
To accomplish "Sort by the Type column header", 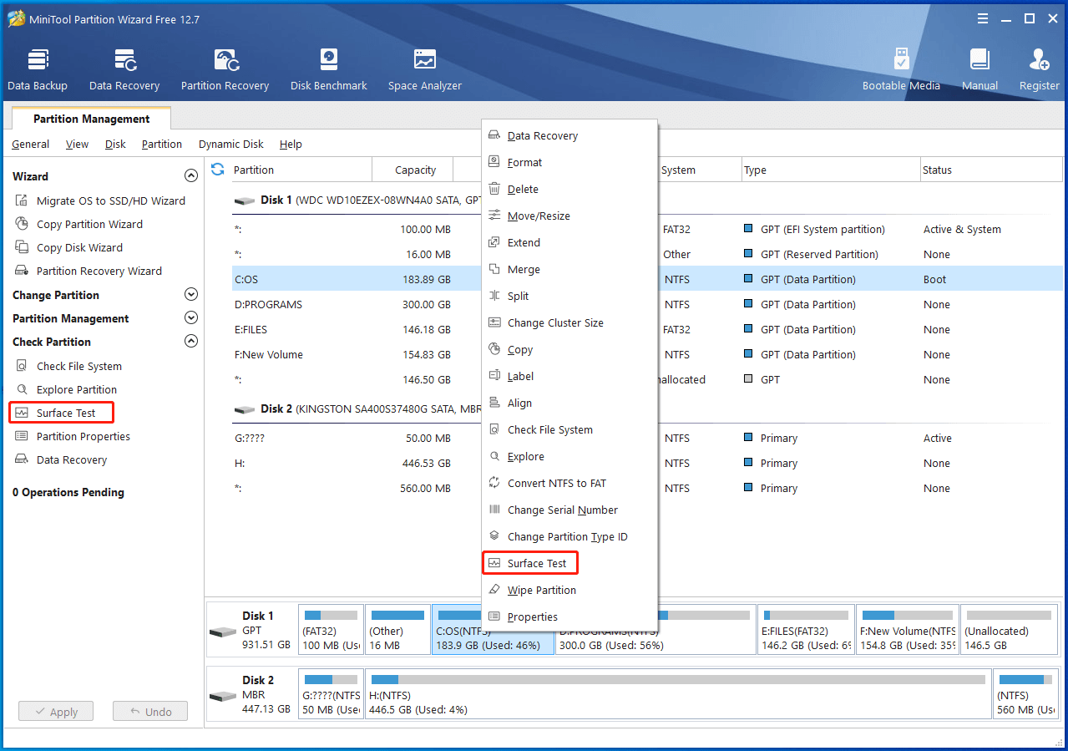I will point(832,170).
